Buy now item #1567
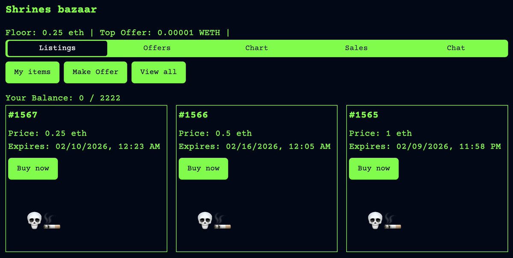Screen dimensions: 513x258 pyautogui.click(x=33, y=168)
